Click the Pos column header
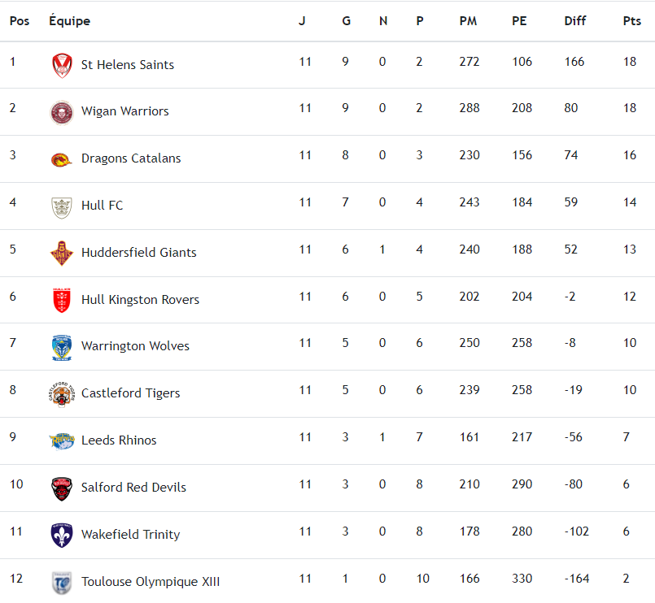This screenshot has width=655, height=603. coord(20,21)
